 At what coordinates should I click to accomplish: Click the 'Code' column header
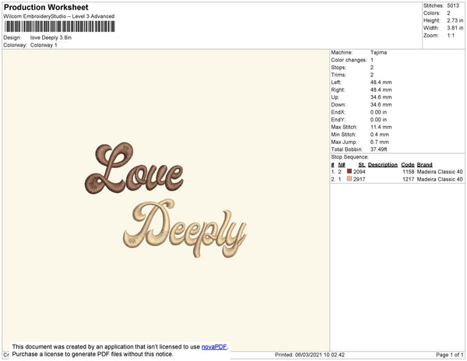408,165
